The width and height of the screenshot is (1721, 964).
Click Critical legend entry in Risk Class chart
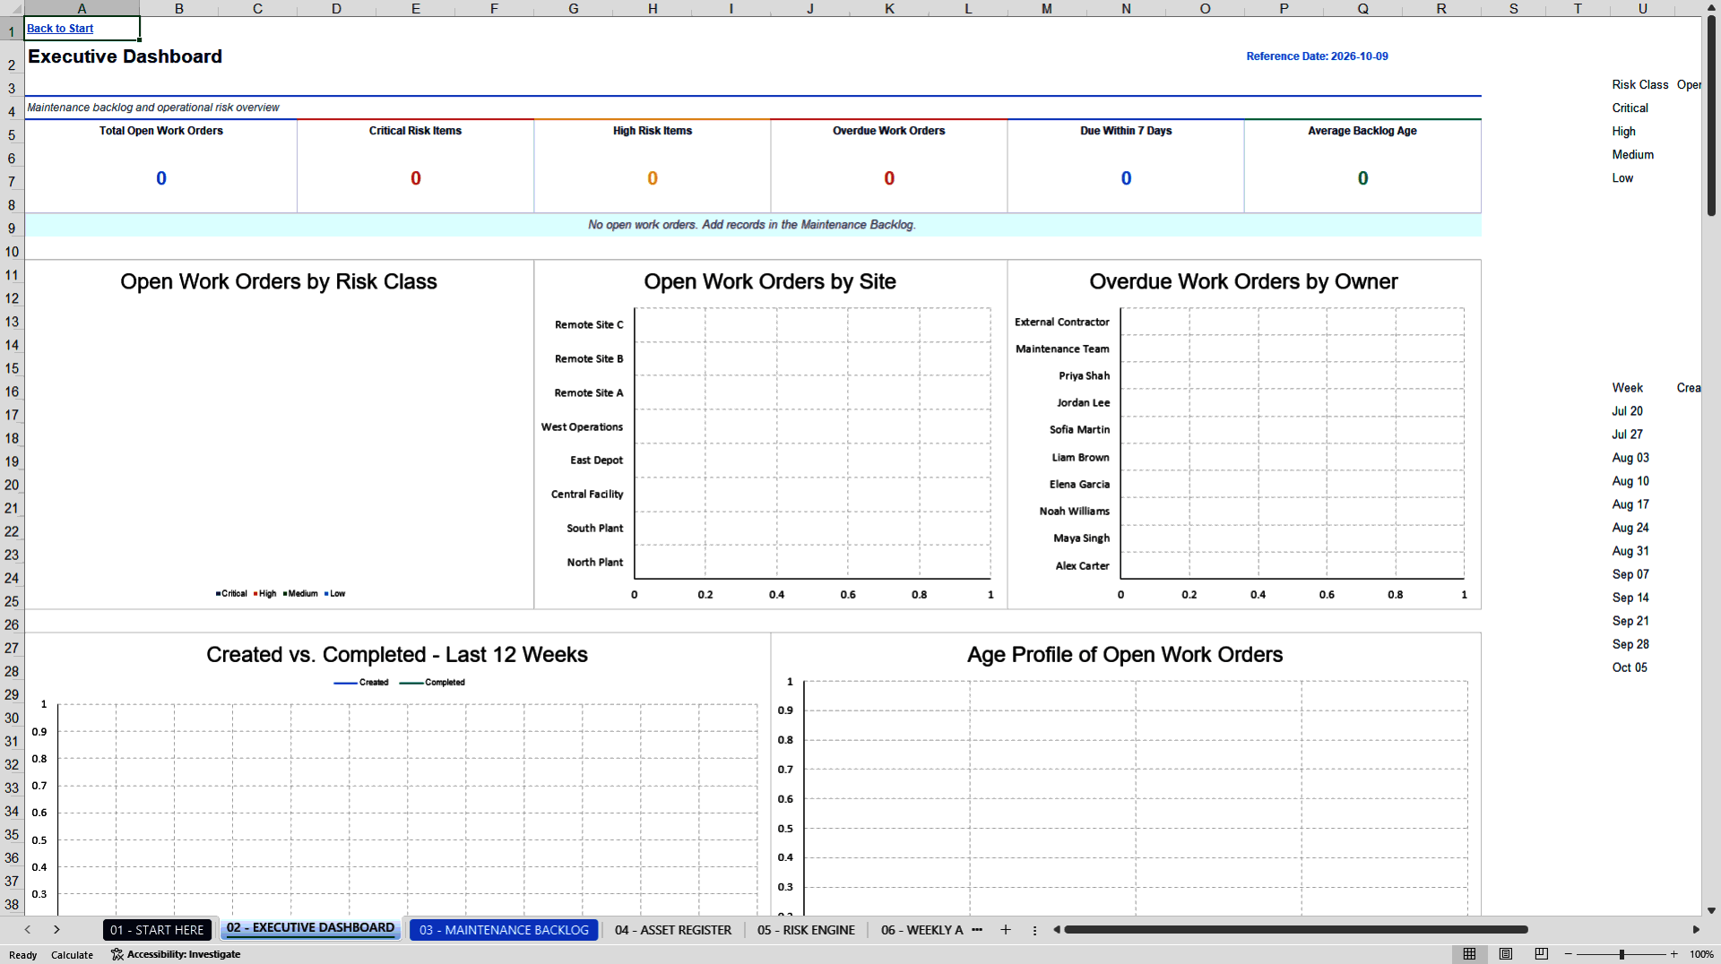point(231,594)
